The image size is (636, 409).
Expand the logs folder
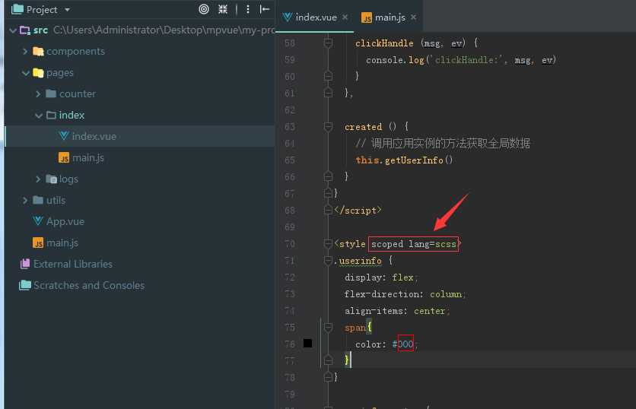[38, 179]
